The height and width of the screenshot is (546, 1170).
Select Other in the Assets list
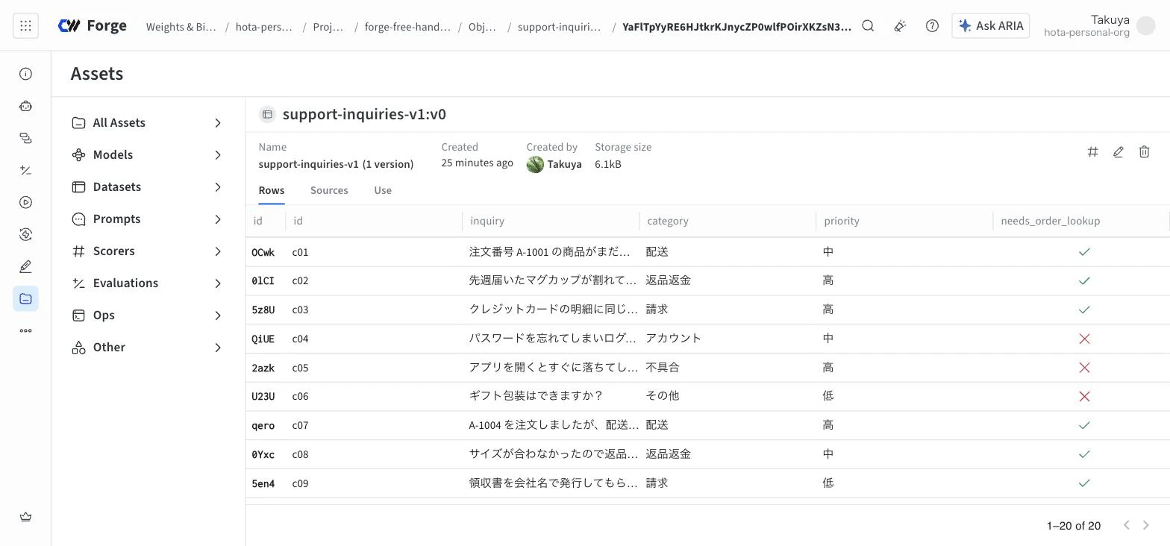148,348
